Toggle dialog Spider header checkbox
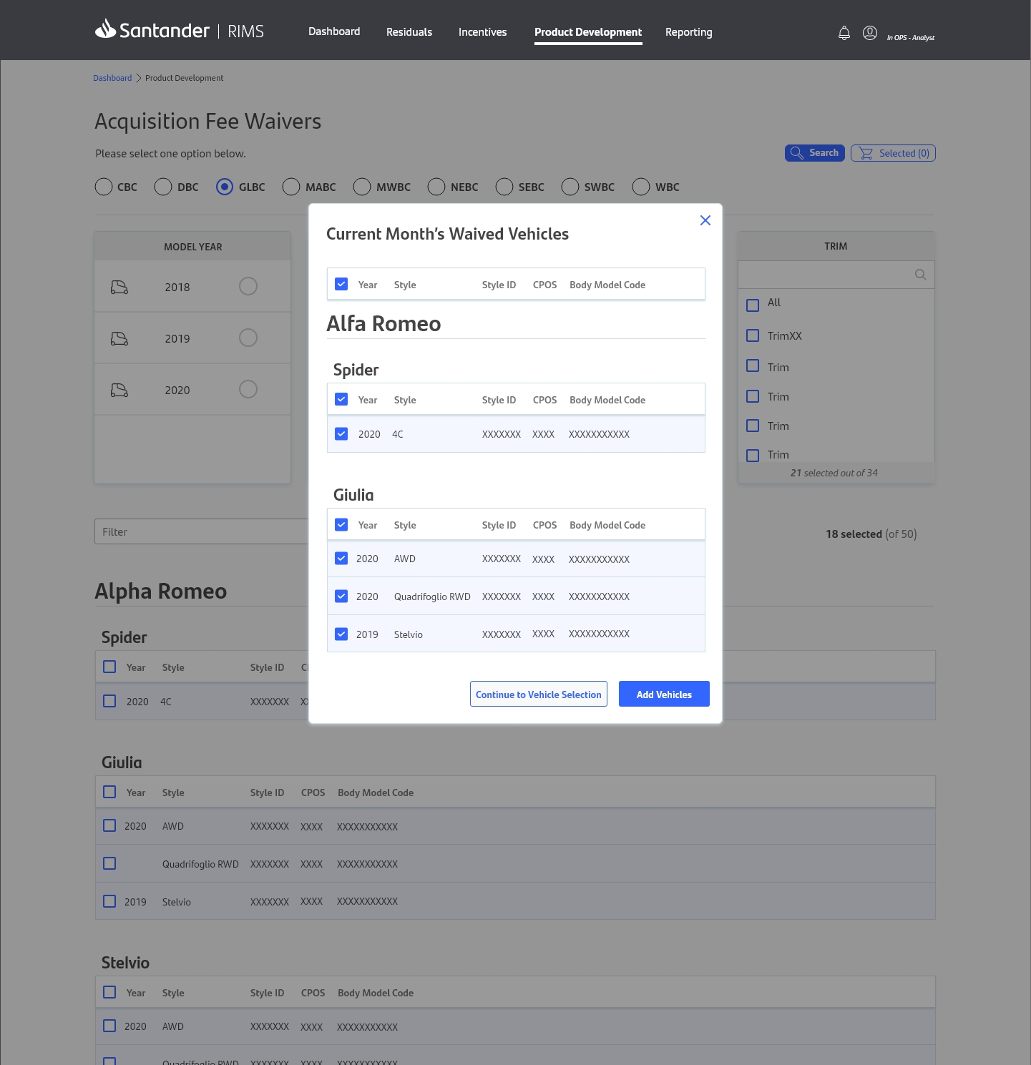The height and width of the screenshot is (1065, 1031). click(x=341, y=399)
